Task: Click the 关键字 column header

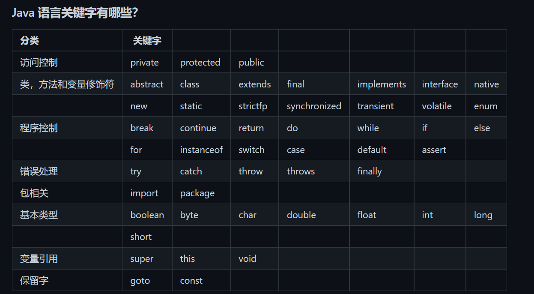Action: [147, 41]
